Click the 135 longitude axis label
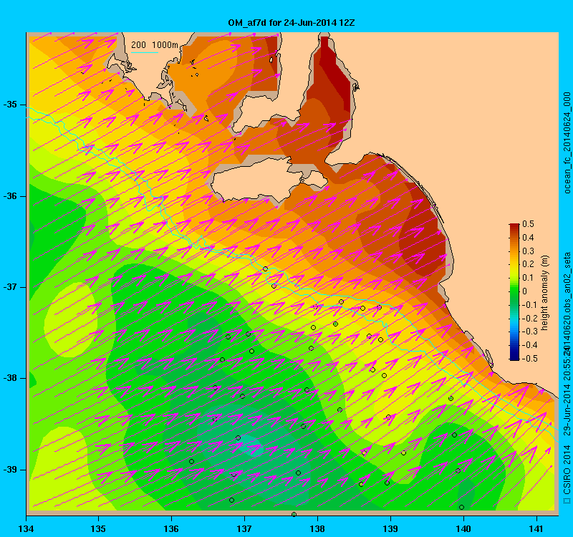The width and height of the screenshot is (573, 537). tap(98, 528)
